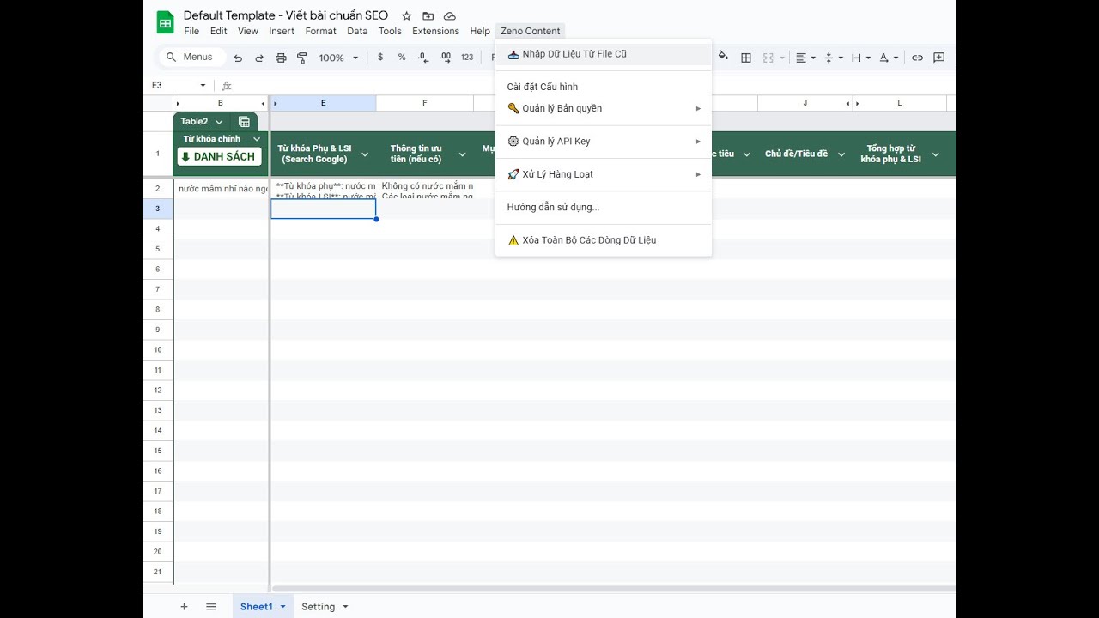Decrease decimal places
The image size is (1099, 618).
(x=423, y=58)
